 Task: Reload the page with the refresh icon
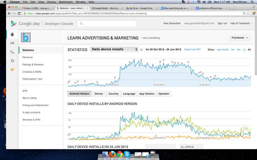pos(19,13)
